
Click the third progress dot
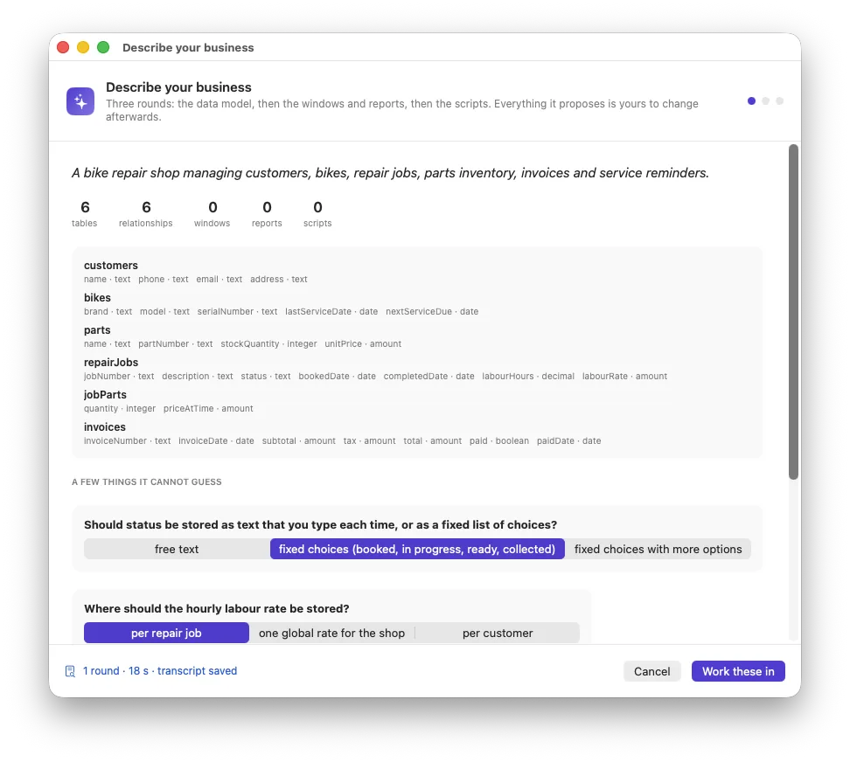(x=779, y=100)
